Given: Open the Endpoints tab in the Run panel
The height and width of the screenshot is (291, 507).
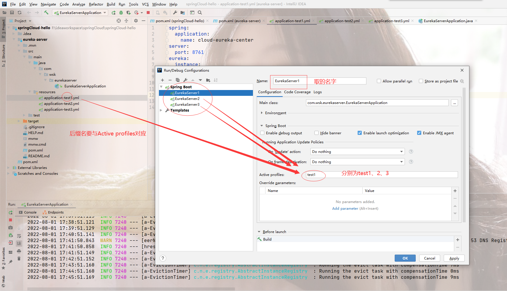Looking at the screenshot, I should coord(53,212).
